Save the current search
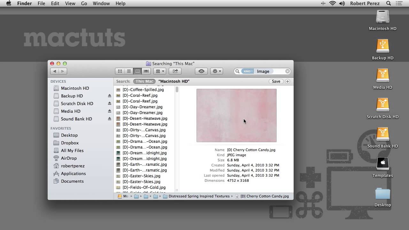 276,81
